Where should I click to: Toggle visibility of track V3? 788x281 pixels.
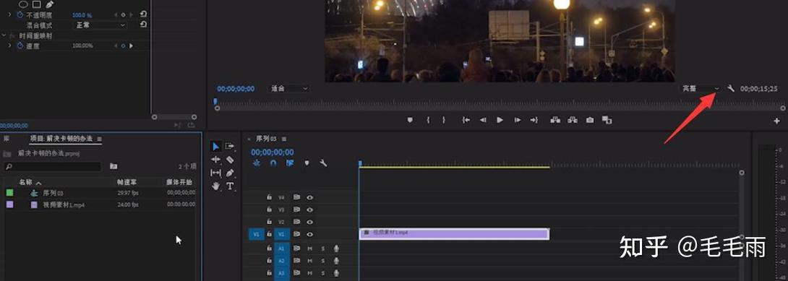point(310,209)
